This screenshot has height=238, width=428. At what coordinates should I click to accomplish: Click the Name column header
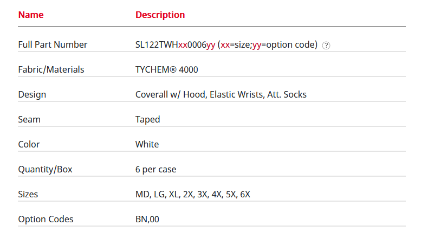coord(31,15)
